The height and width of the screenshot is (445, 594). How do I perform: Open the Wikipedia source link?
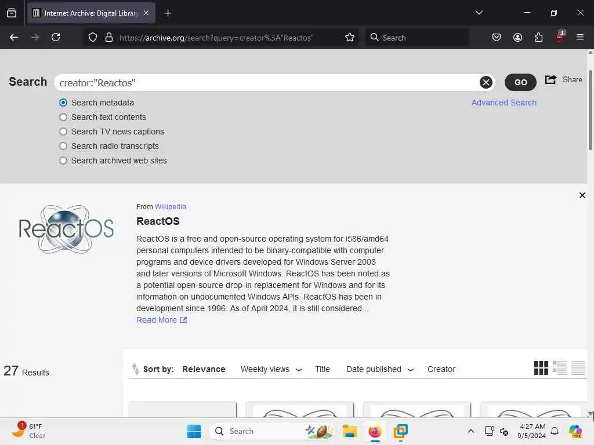point(170,207)
